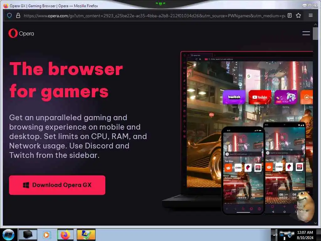The height and width of the screenshot is (241, 321).
Task: Open the media player taskbar icon
Action: click(46, 235)
